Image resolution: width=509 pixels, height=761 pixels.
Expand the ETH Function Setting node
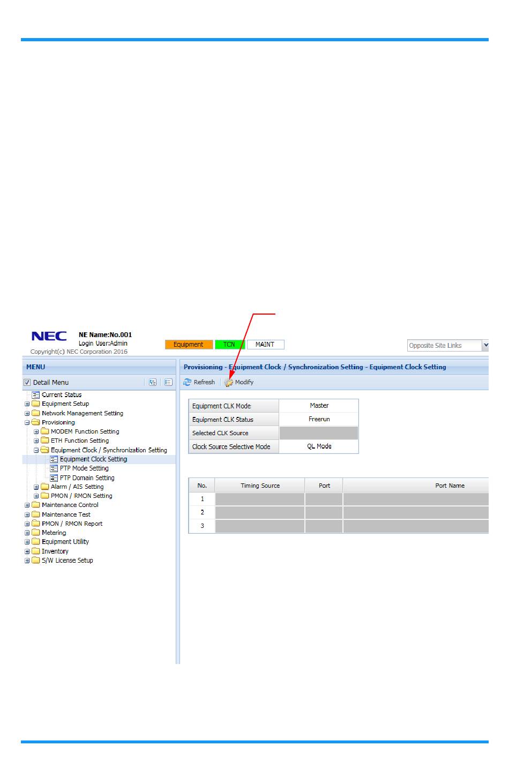[36, 441]
